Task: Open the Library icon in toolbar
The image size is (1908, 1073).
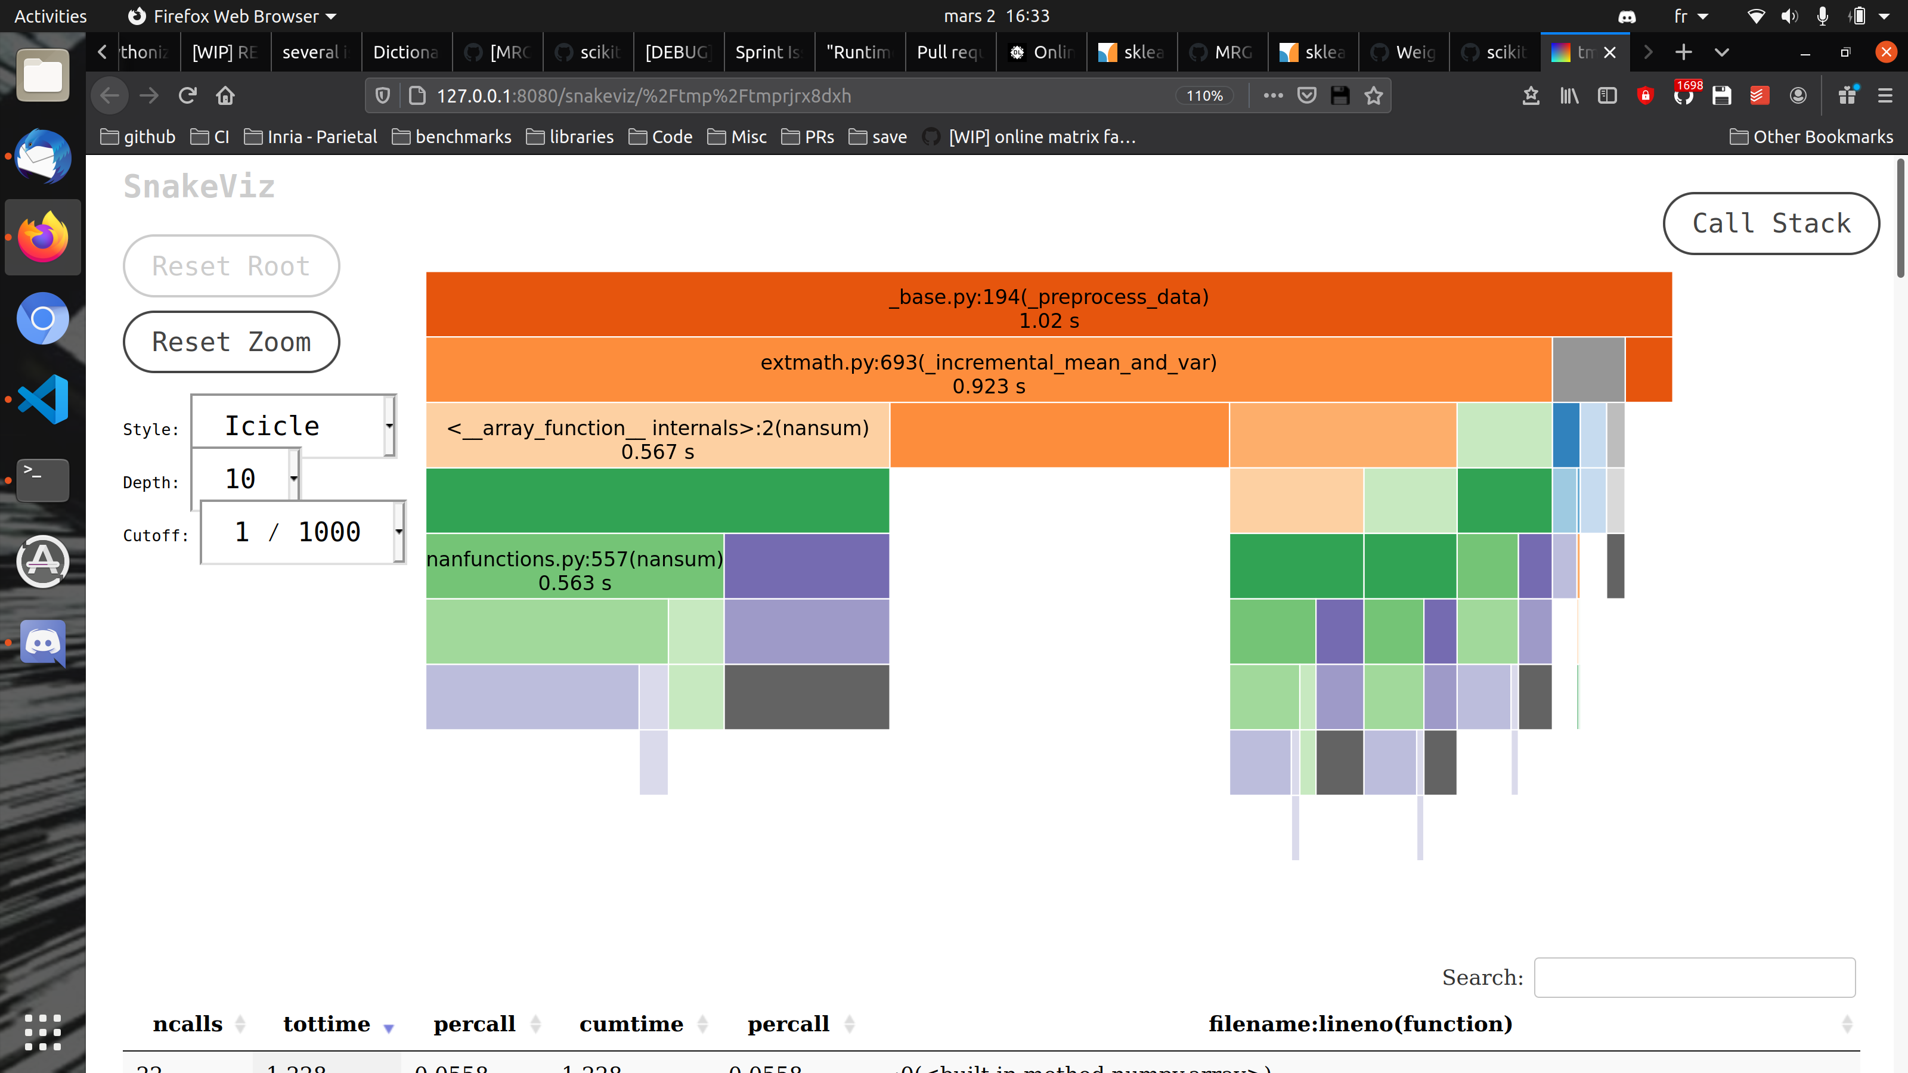Action: (1569, 95)
